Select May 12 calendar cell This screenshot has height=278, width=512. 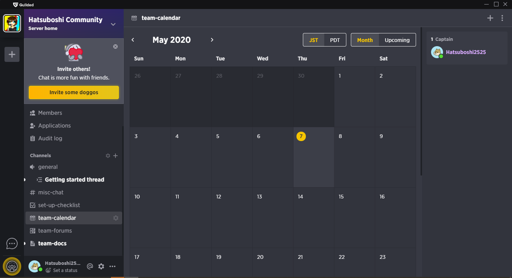coord(232,218)
